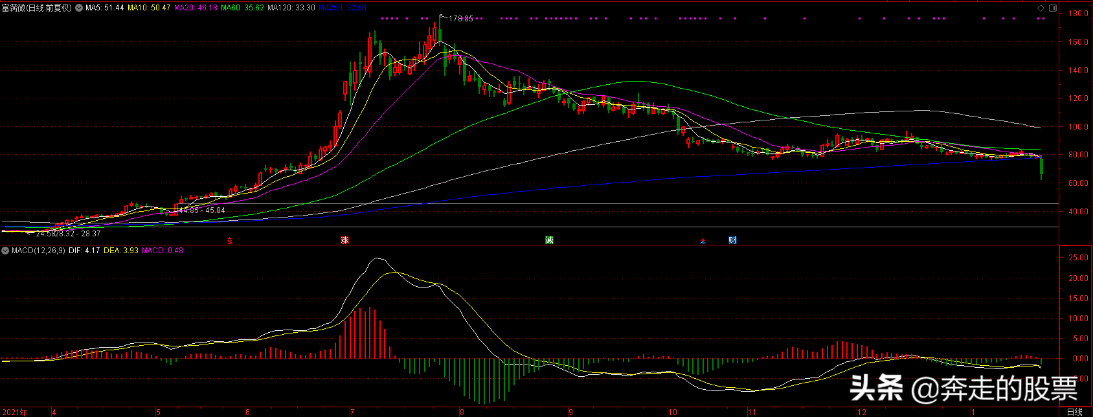Click the red 涨 event marker

pos(345,240)
